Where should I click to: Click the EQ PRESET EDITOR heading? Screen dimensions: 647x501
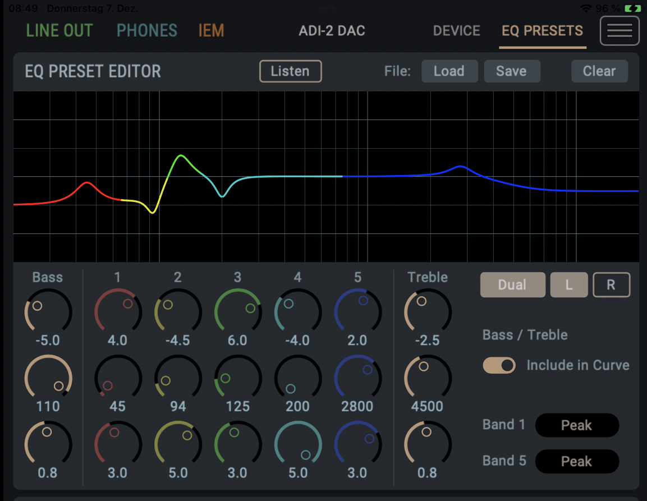tap(93, 71)
